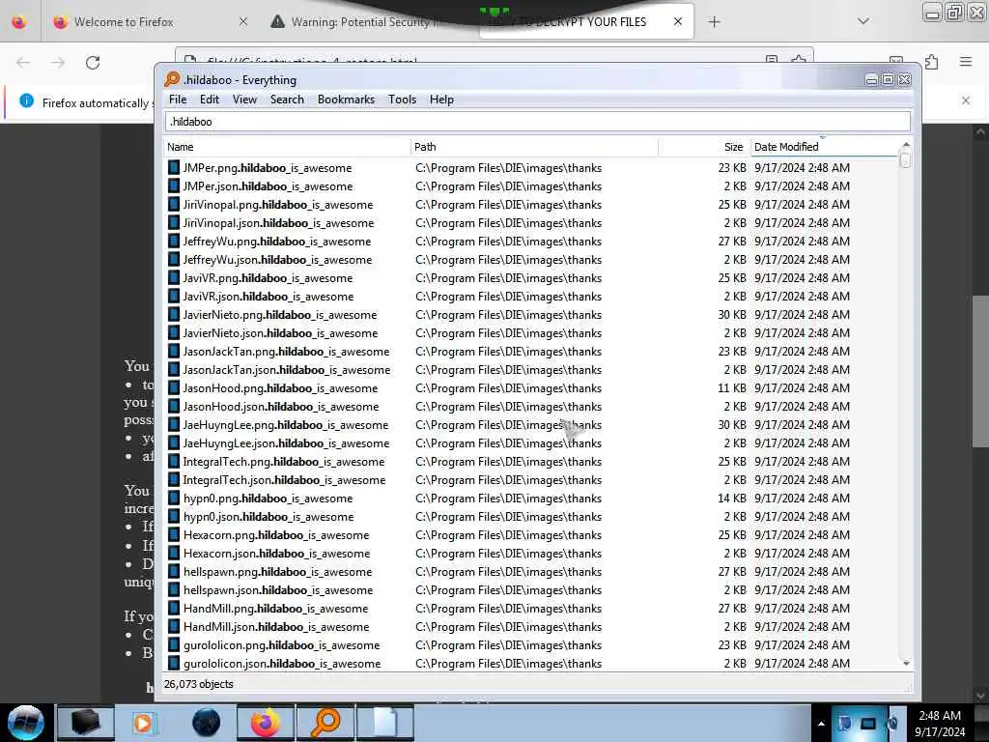
Task: Click file icon of JiriVinopal.png.hildaboo_is_awesome
Action: [174, 205]
